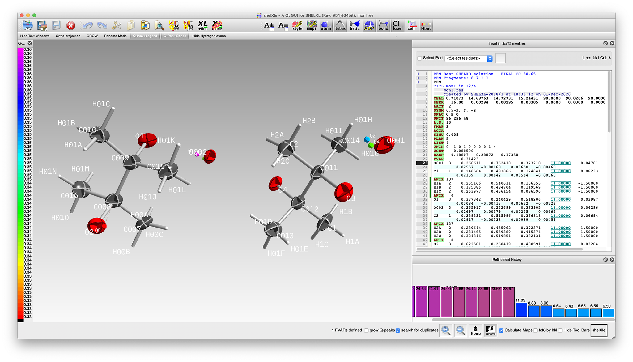Image resolution: width=633 pixels, height=362 pixels.
Task: Click Hide Hydrogen atoms
Action: click(x=209, y=36)
